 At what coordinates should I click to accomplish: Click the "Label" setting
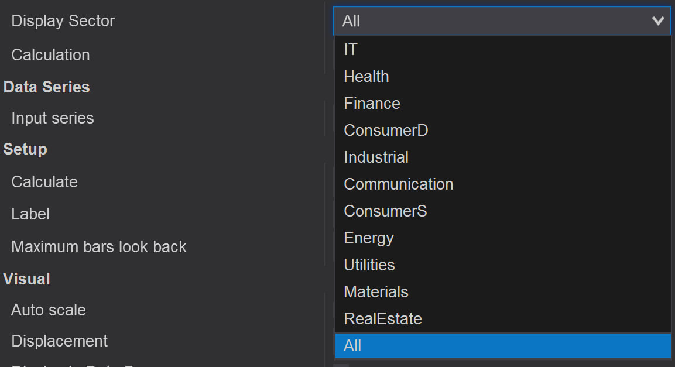tap(30, 214)
